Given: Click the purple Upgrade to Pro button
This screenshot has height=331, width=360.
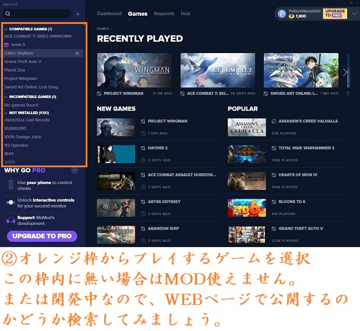Looking at the screenshot, I should point(42,236).
